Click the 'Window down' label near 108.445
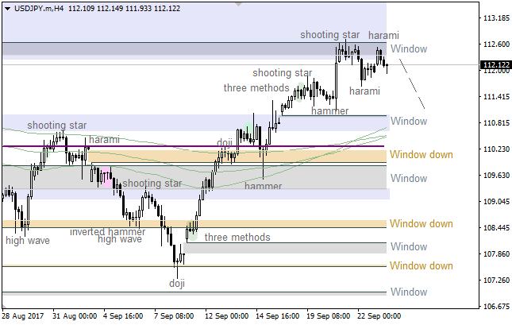512x325 pixels. coord(421,223)
